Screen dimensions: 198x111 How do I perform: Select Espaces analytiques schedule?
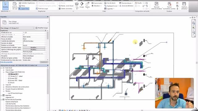pyautogui.click(x=12, y=102)
